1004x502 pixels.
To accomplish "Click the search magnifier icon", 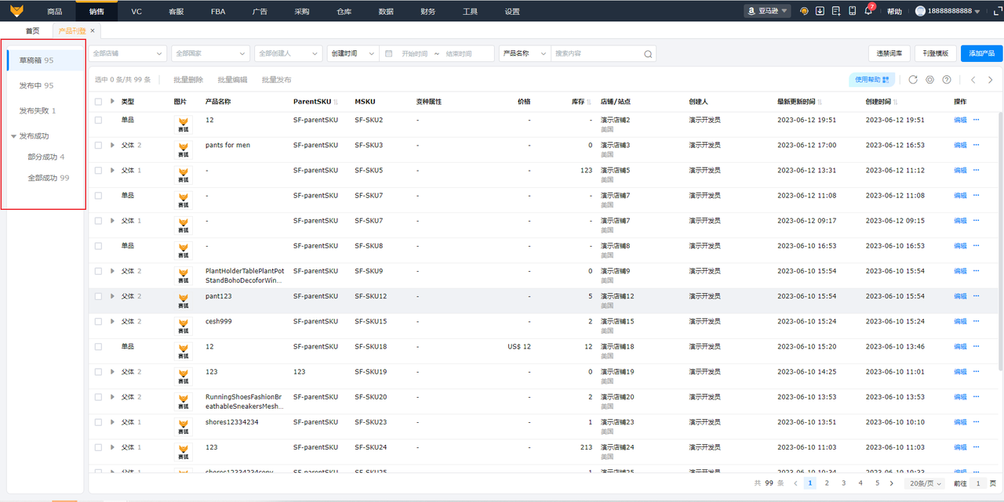I will pos(648,54).
